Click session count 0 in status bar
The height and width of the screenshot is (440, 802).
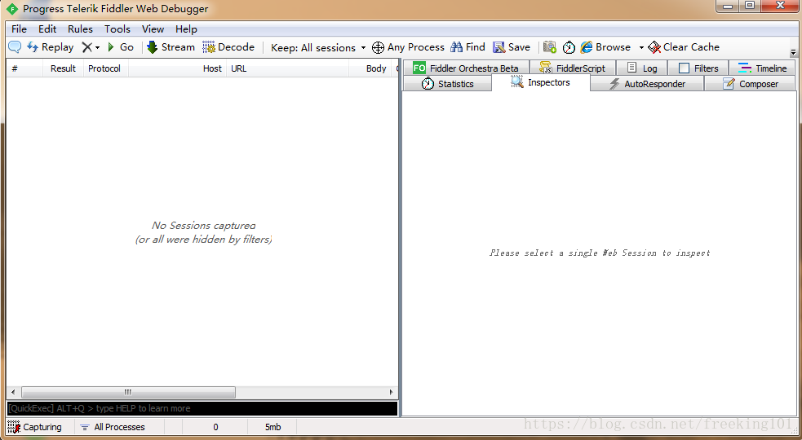[215, 427]
